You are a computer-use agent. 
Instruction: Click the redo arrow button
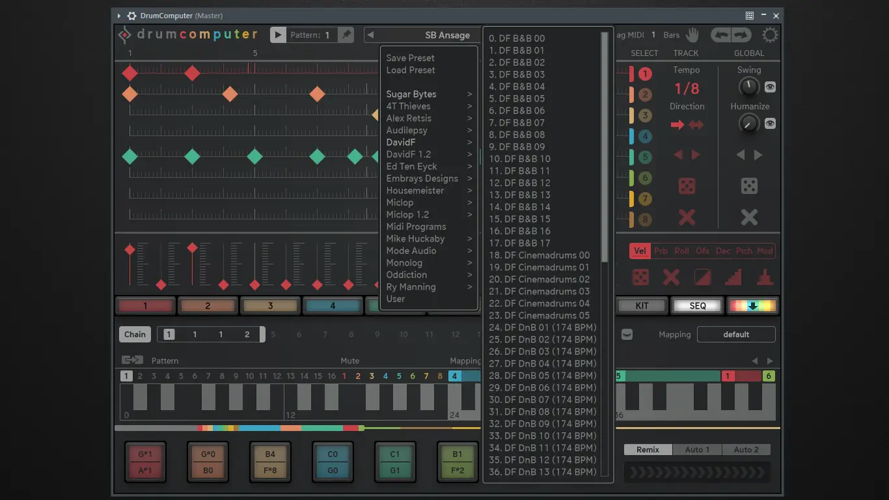coord(741,35)
